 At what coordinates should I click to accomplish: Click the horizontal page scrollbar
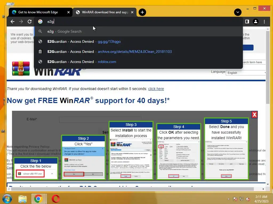133,189
